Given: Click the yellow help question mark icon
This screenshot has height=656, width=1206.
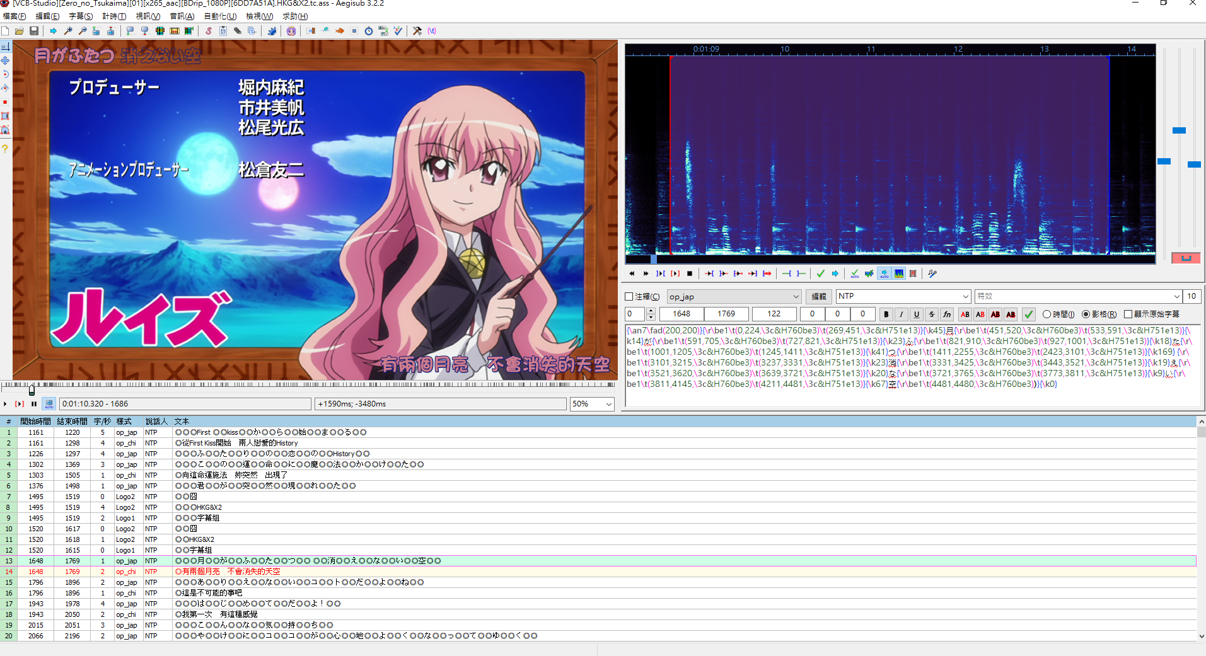Looking at the screenshot, I should (5, 149).
